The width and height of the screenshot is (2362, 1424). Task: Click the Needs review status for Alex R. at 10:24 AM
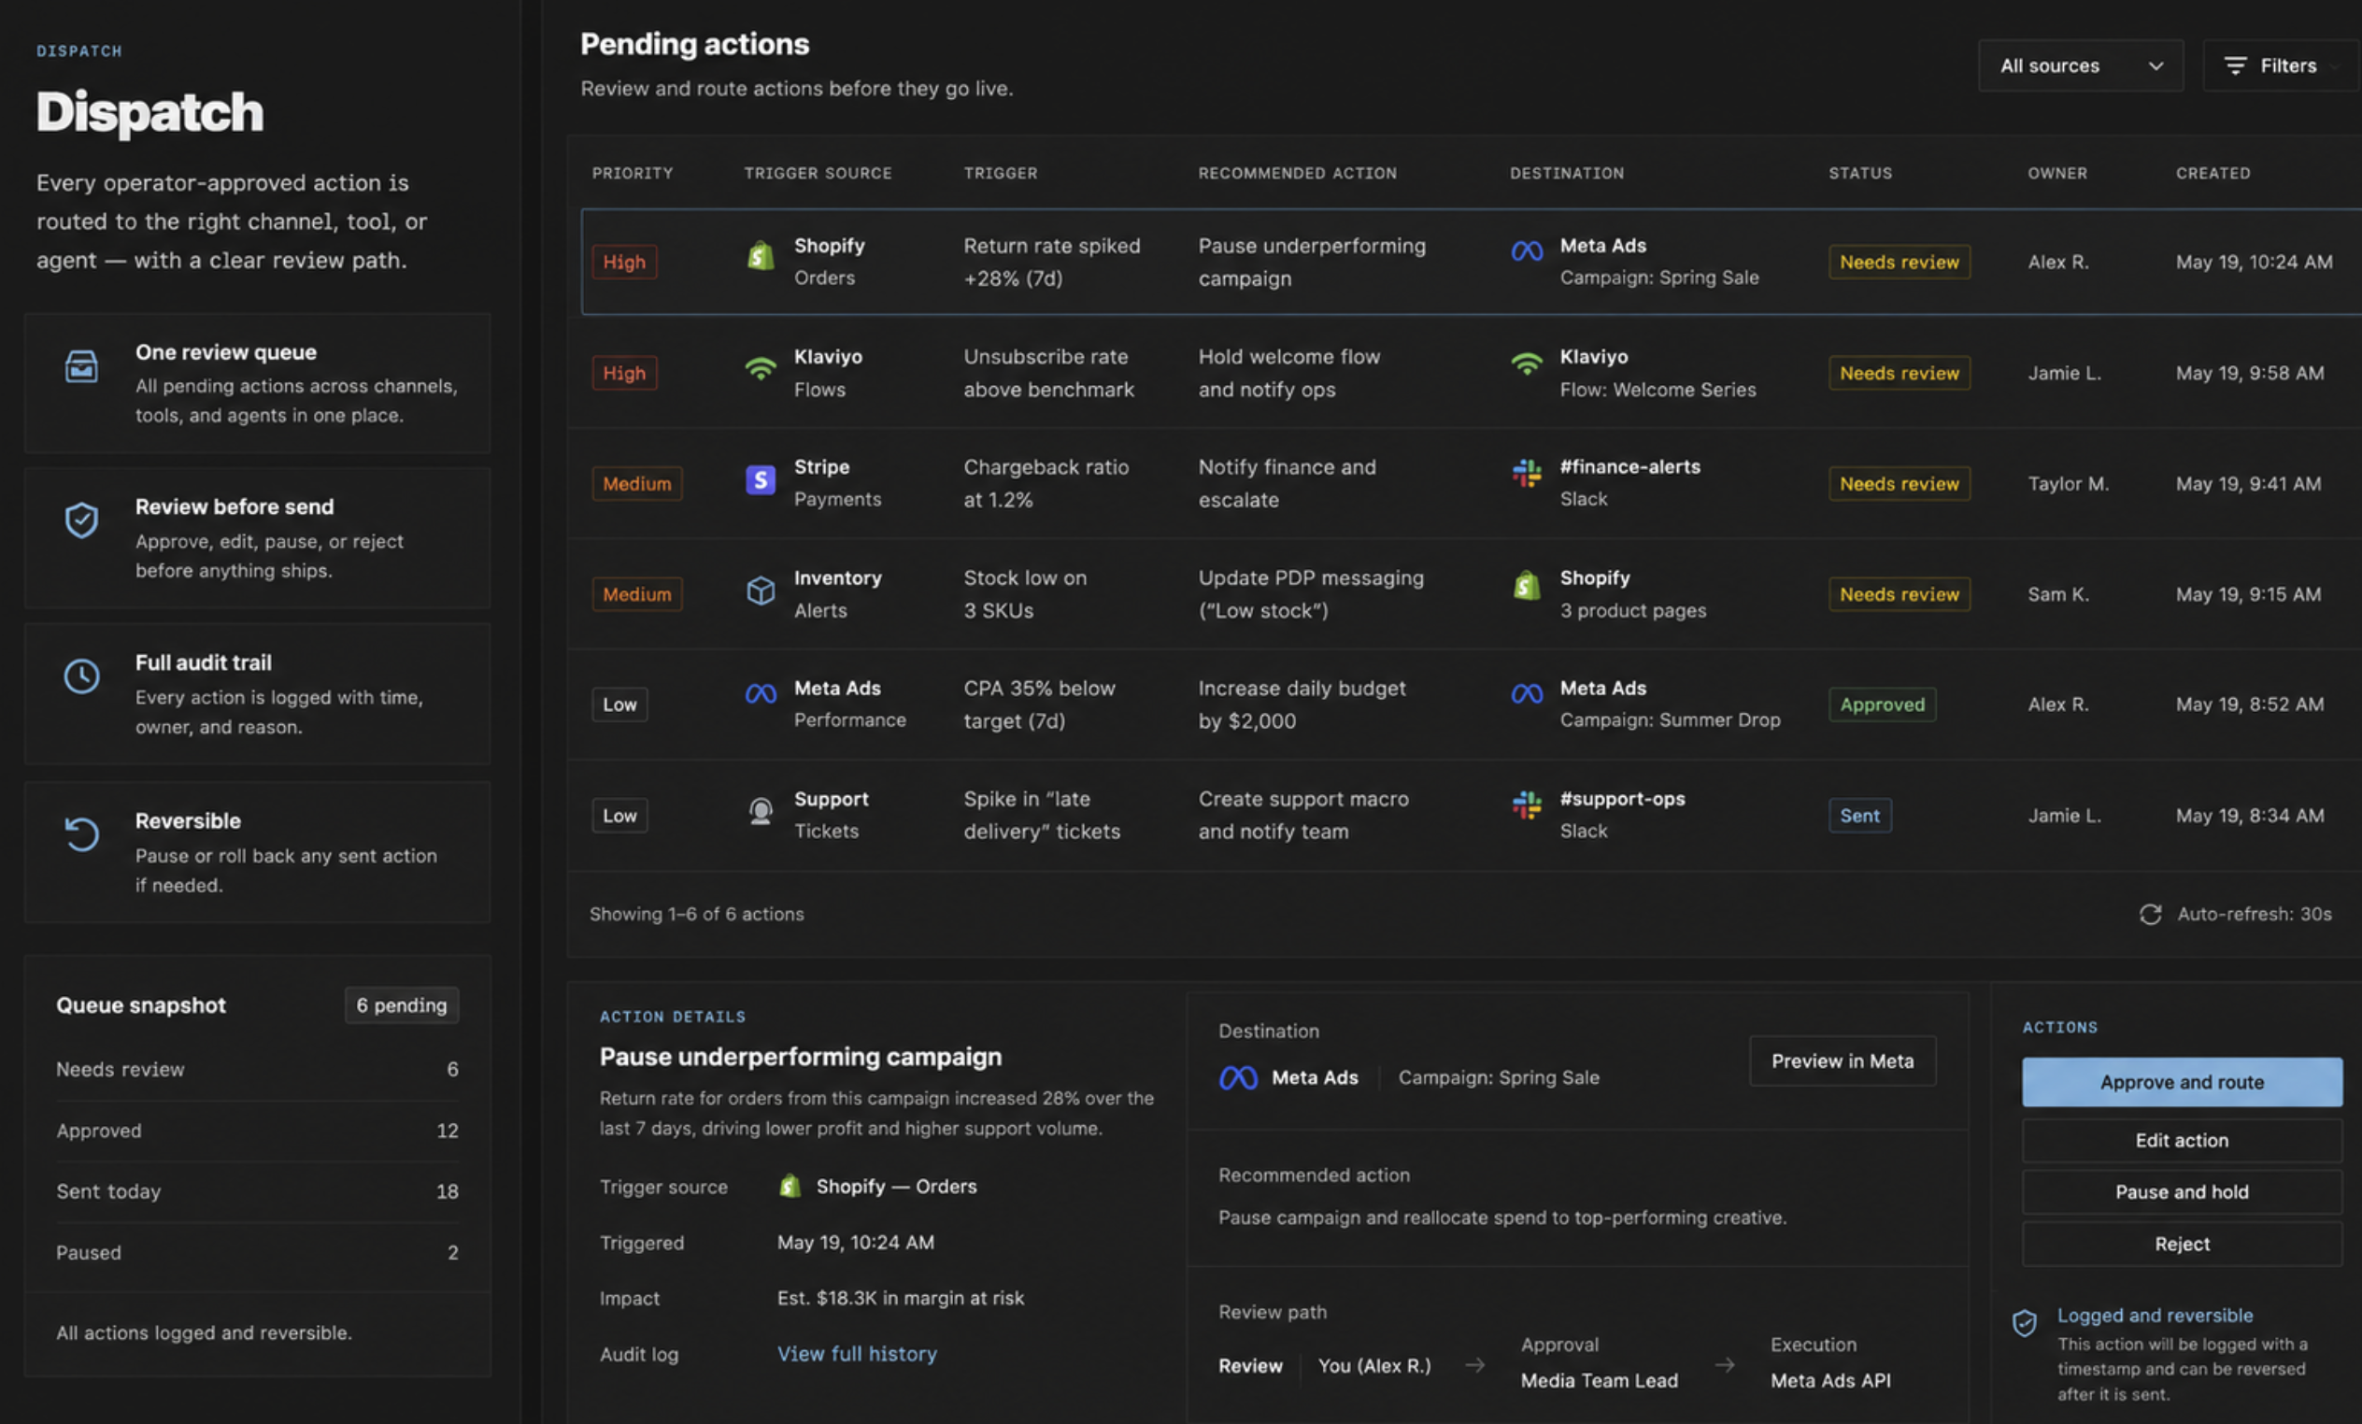pyautogui.click(x=1898, y=262)
